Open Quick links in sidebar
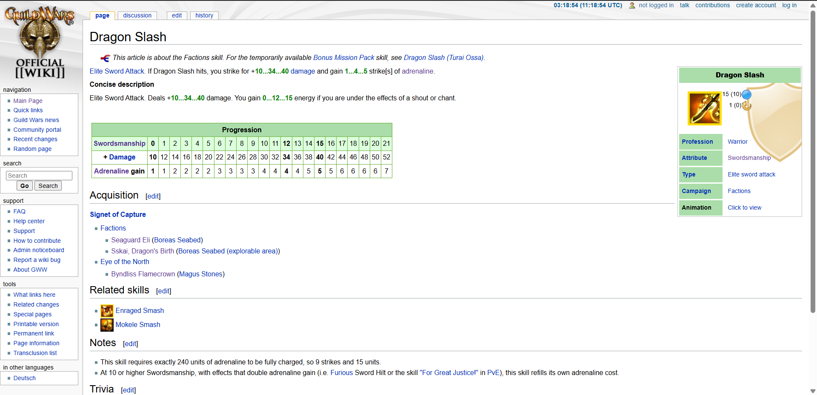817x395 pixels. tap(28, 110)
